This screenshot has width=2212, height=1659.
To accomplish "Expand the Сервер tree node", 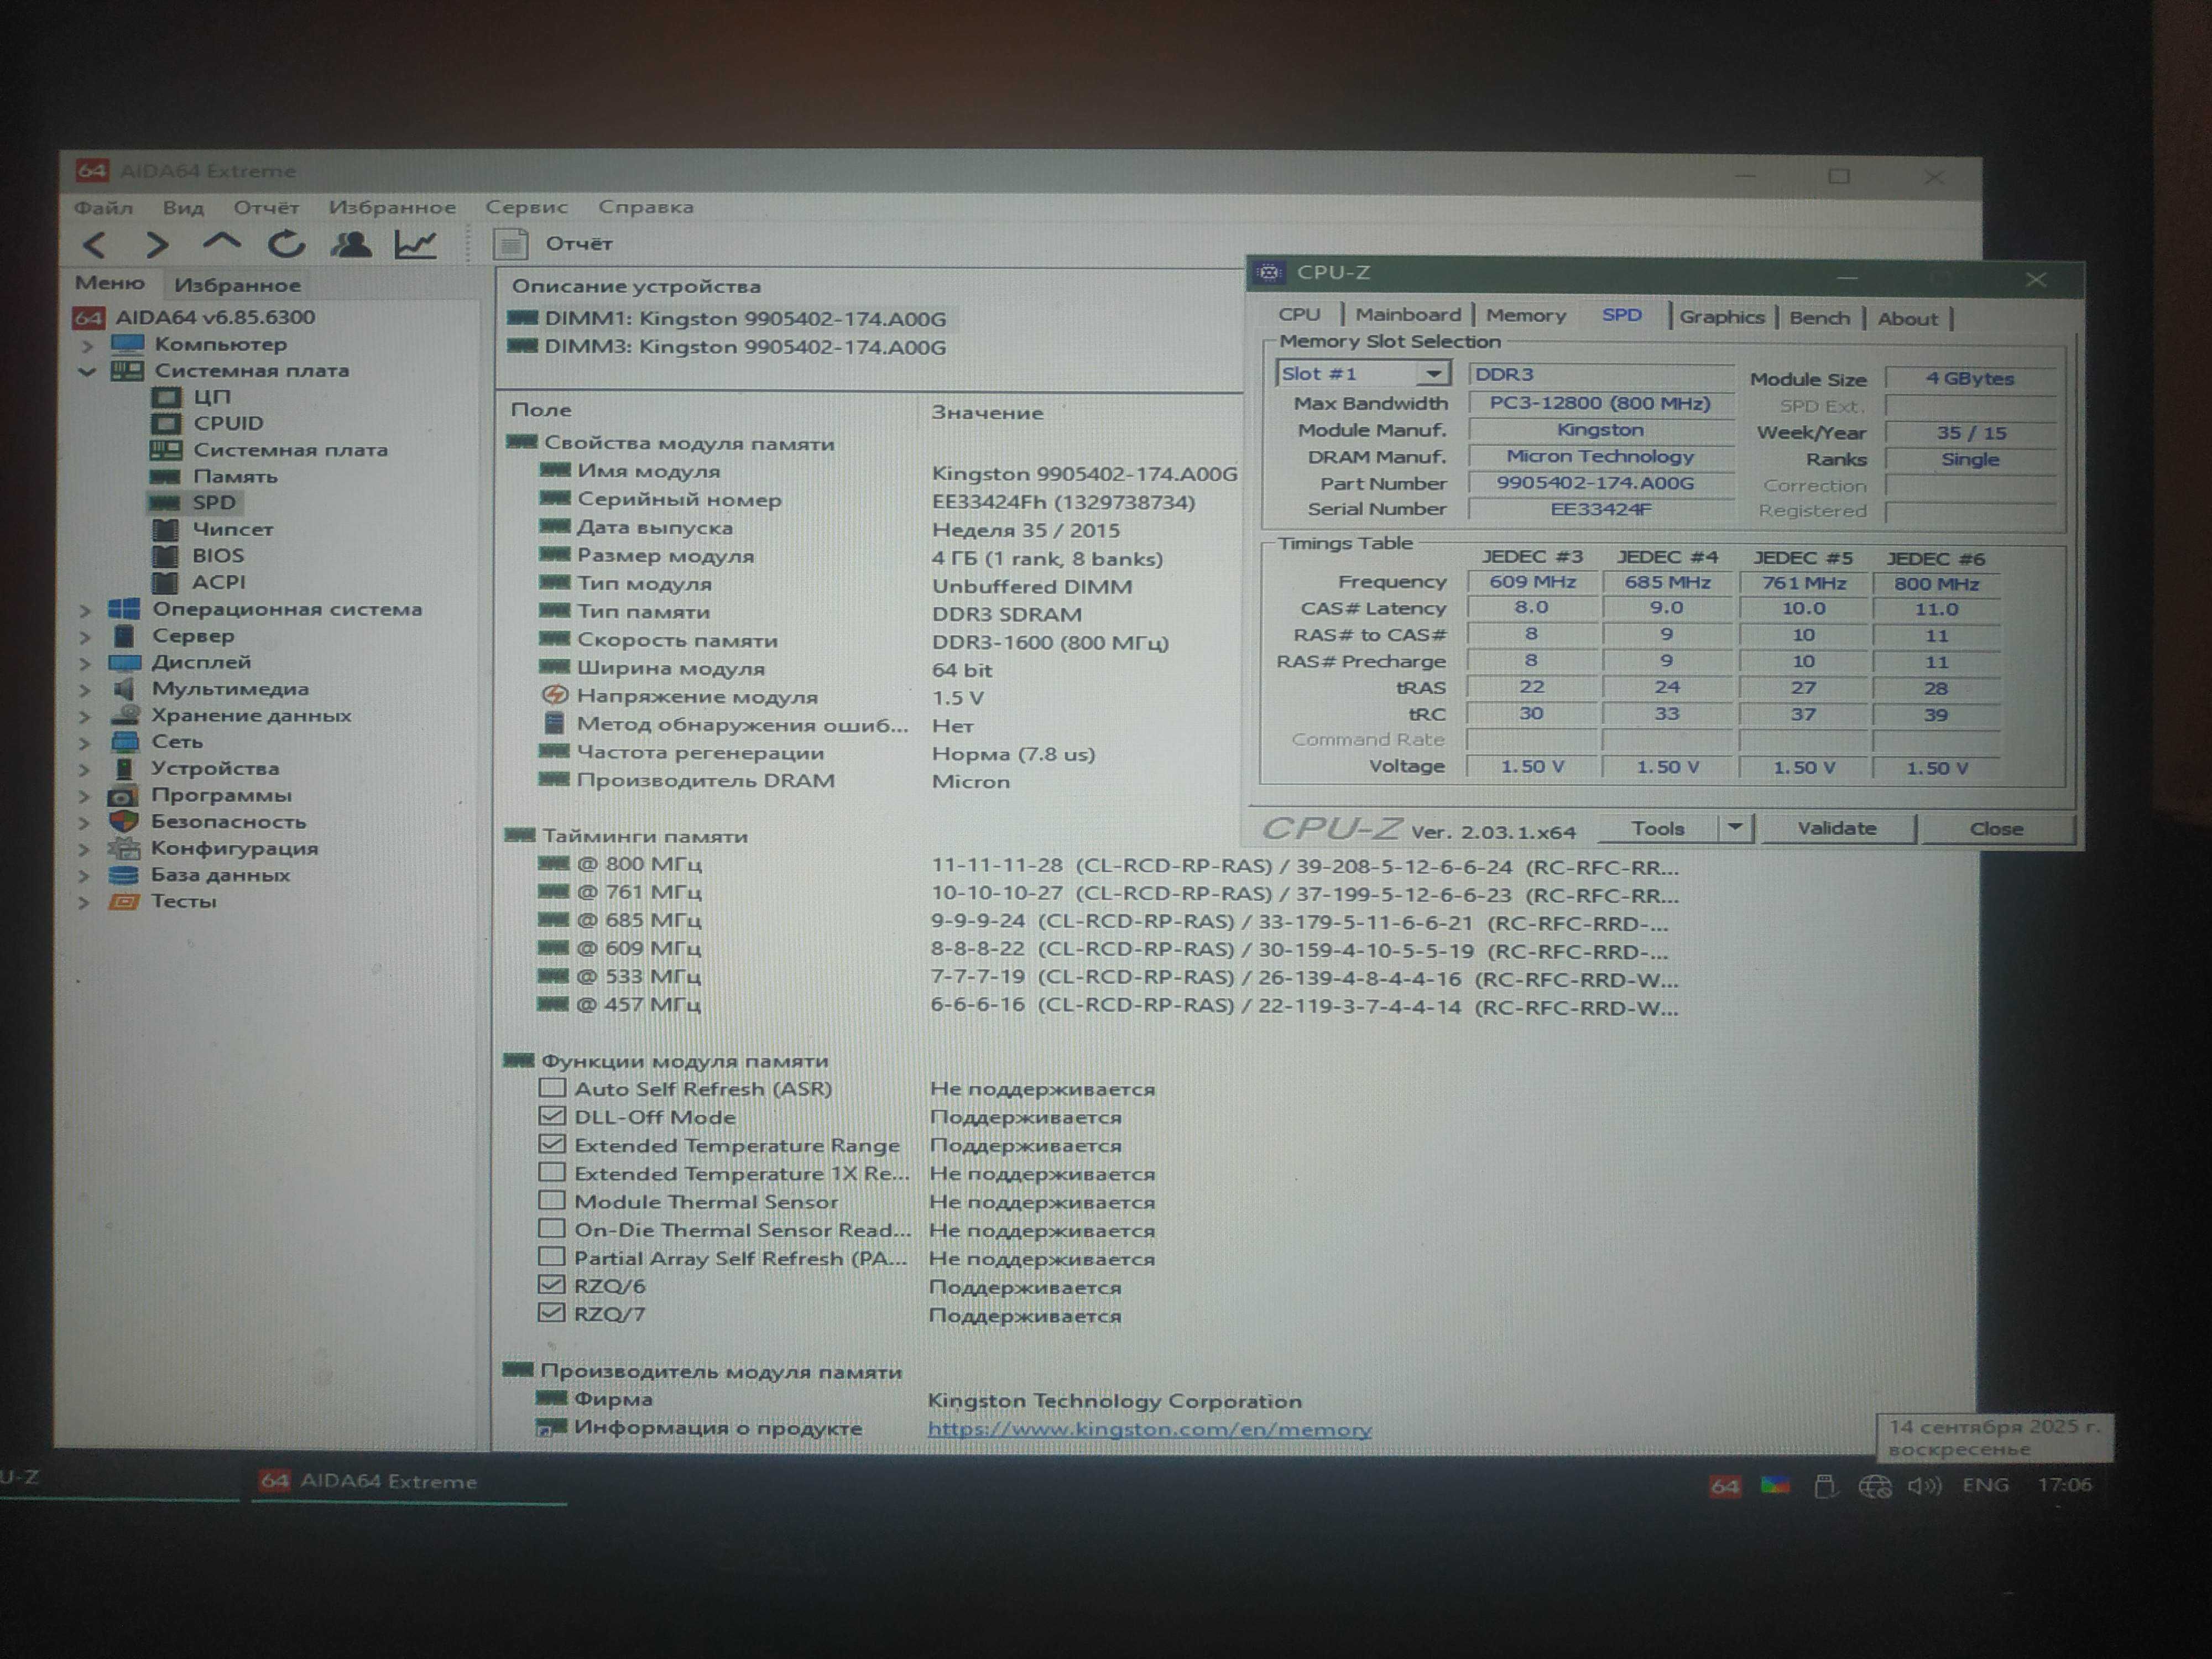I will tap(86, 636).
